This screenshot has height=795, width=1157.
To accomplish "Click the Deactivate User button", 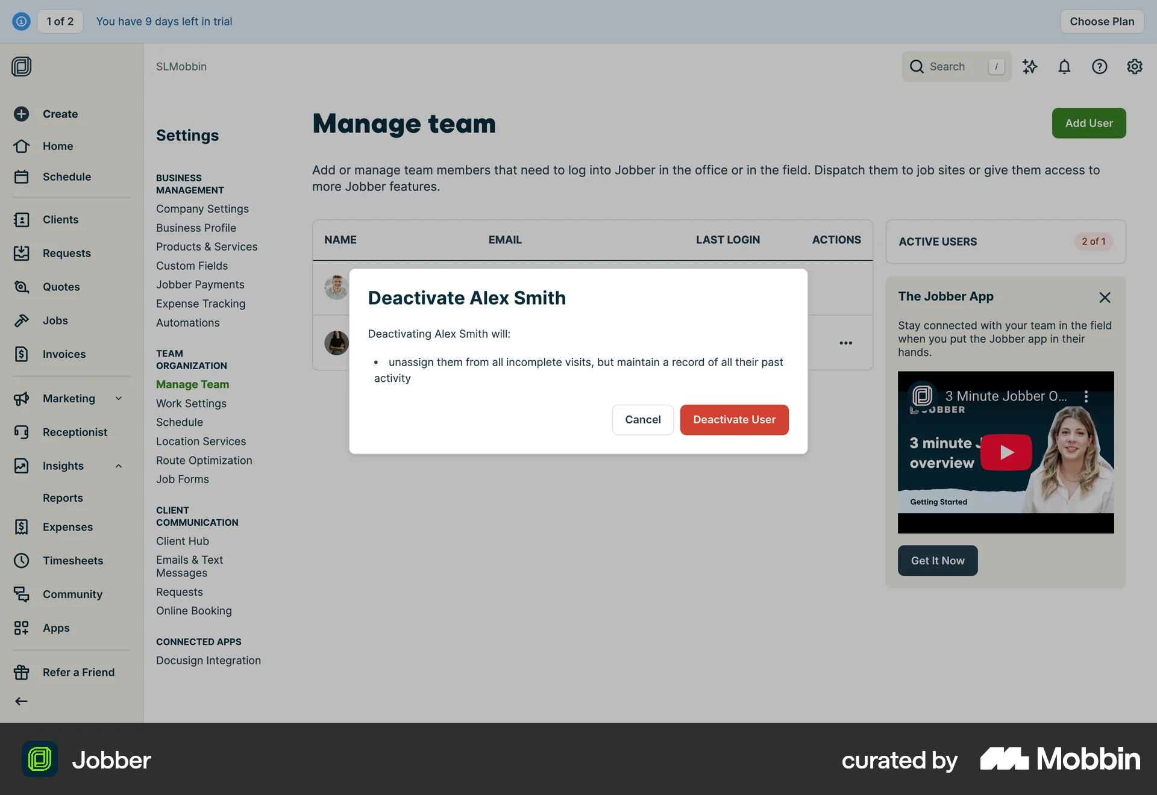I will coord(734,420).
